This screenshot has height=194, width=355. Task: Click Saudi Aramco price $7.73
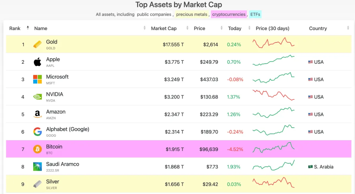point(212,167)
